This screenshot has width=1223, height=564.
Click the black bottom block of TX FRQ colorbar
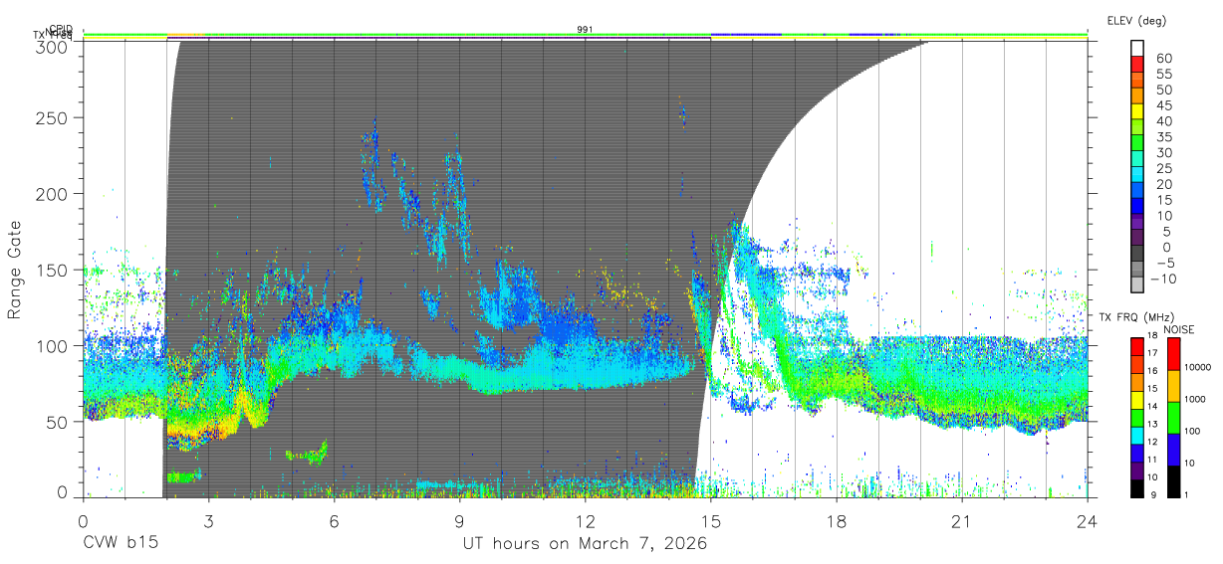1138,488
